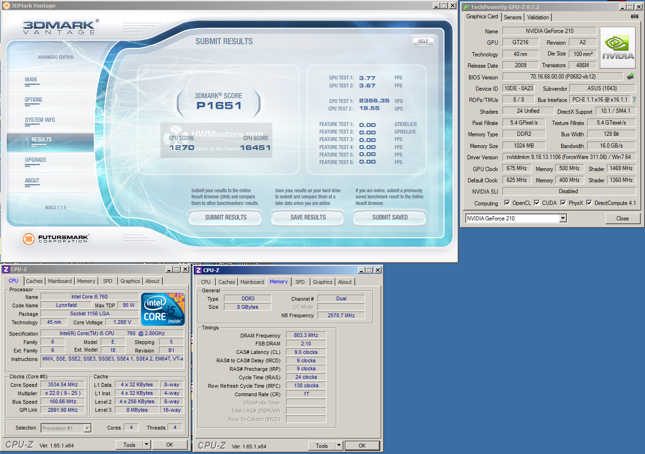
Task: Click the SAVE RESULTS button
Action: [x=308, y=217]
